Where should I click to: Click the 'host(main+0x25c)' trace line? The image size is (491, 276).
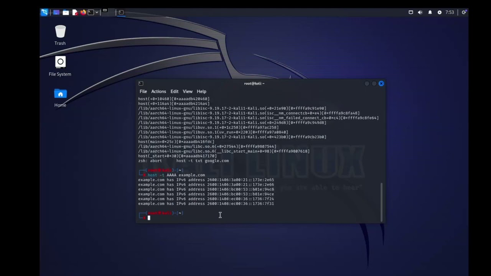pyautogui.click(x=176, y=141)
